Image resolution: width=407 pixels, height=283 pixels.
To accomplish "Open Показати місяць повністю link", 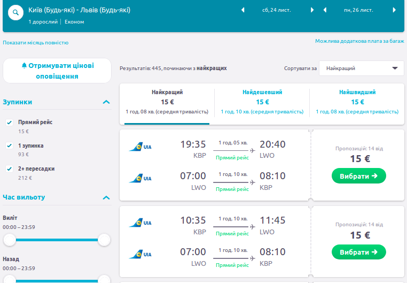I will coord(36,43).
